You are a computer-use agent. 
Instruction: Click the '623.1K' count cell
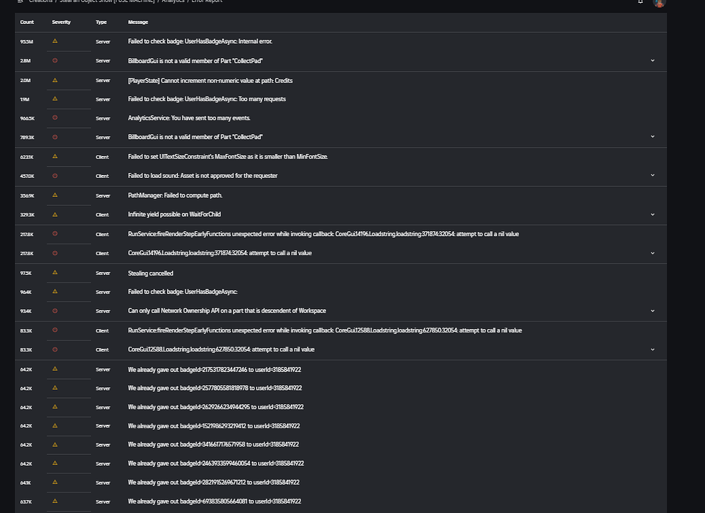pyautogui.click(x=27, y=157)
